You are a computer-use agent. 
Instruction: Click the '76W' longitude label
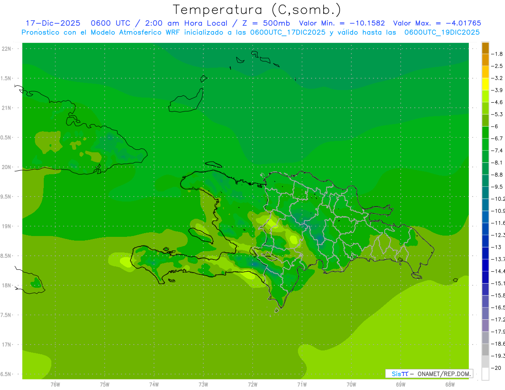(55, 385)
